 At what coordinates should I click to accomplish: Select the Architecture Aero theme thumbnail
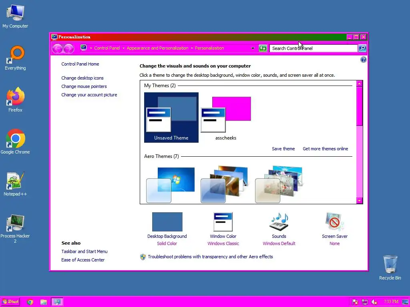point(224,184)
